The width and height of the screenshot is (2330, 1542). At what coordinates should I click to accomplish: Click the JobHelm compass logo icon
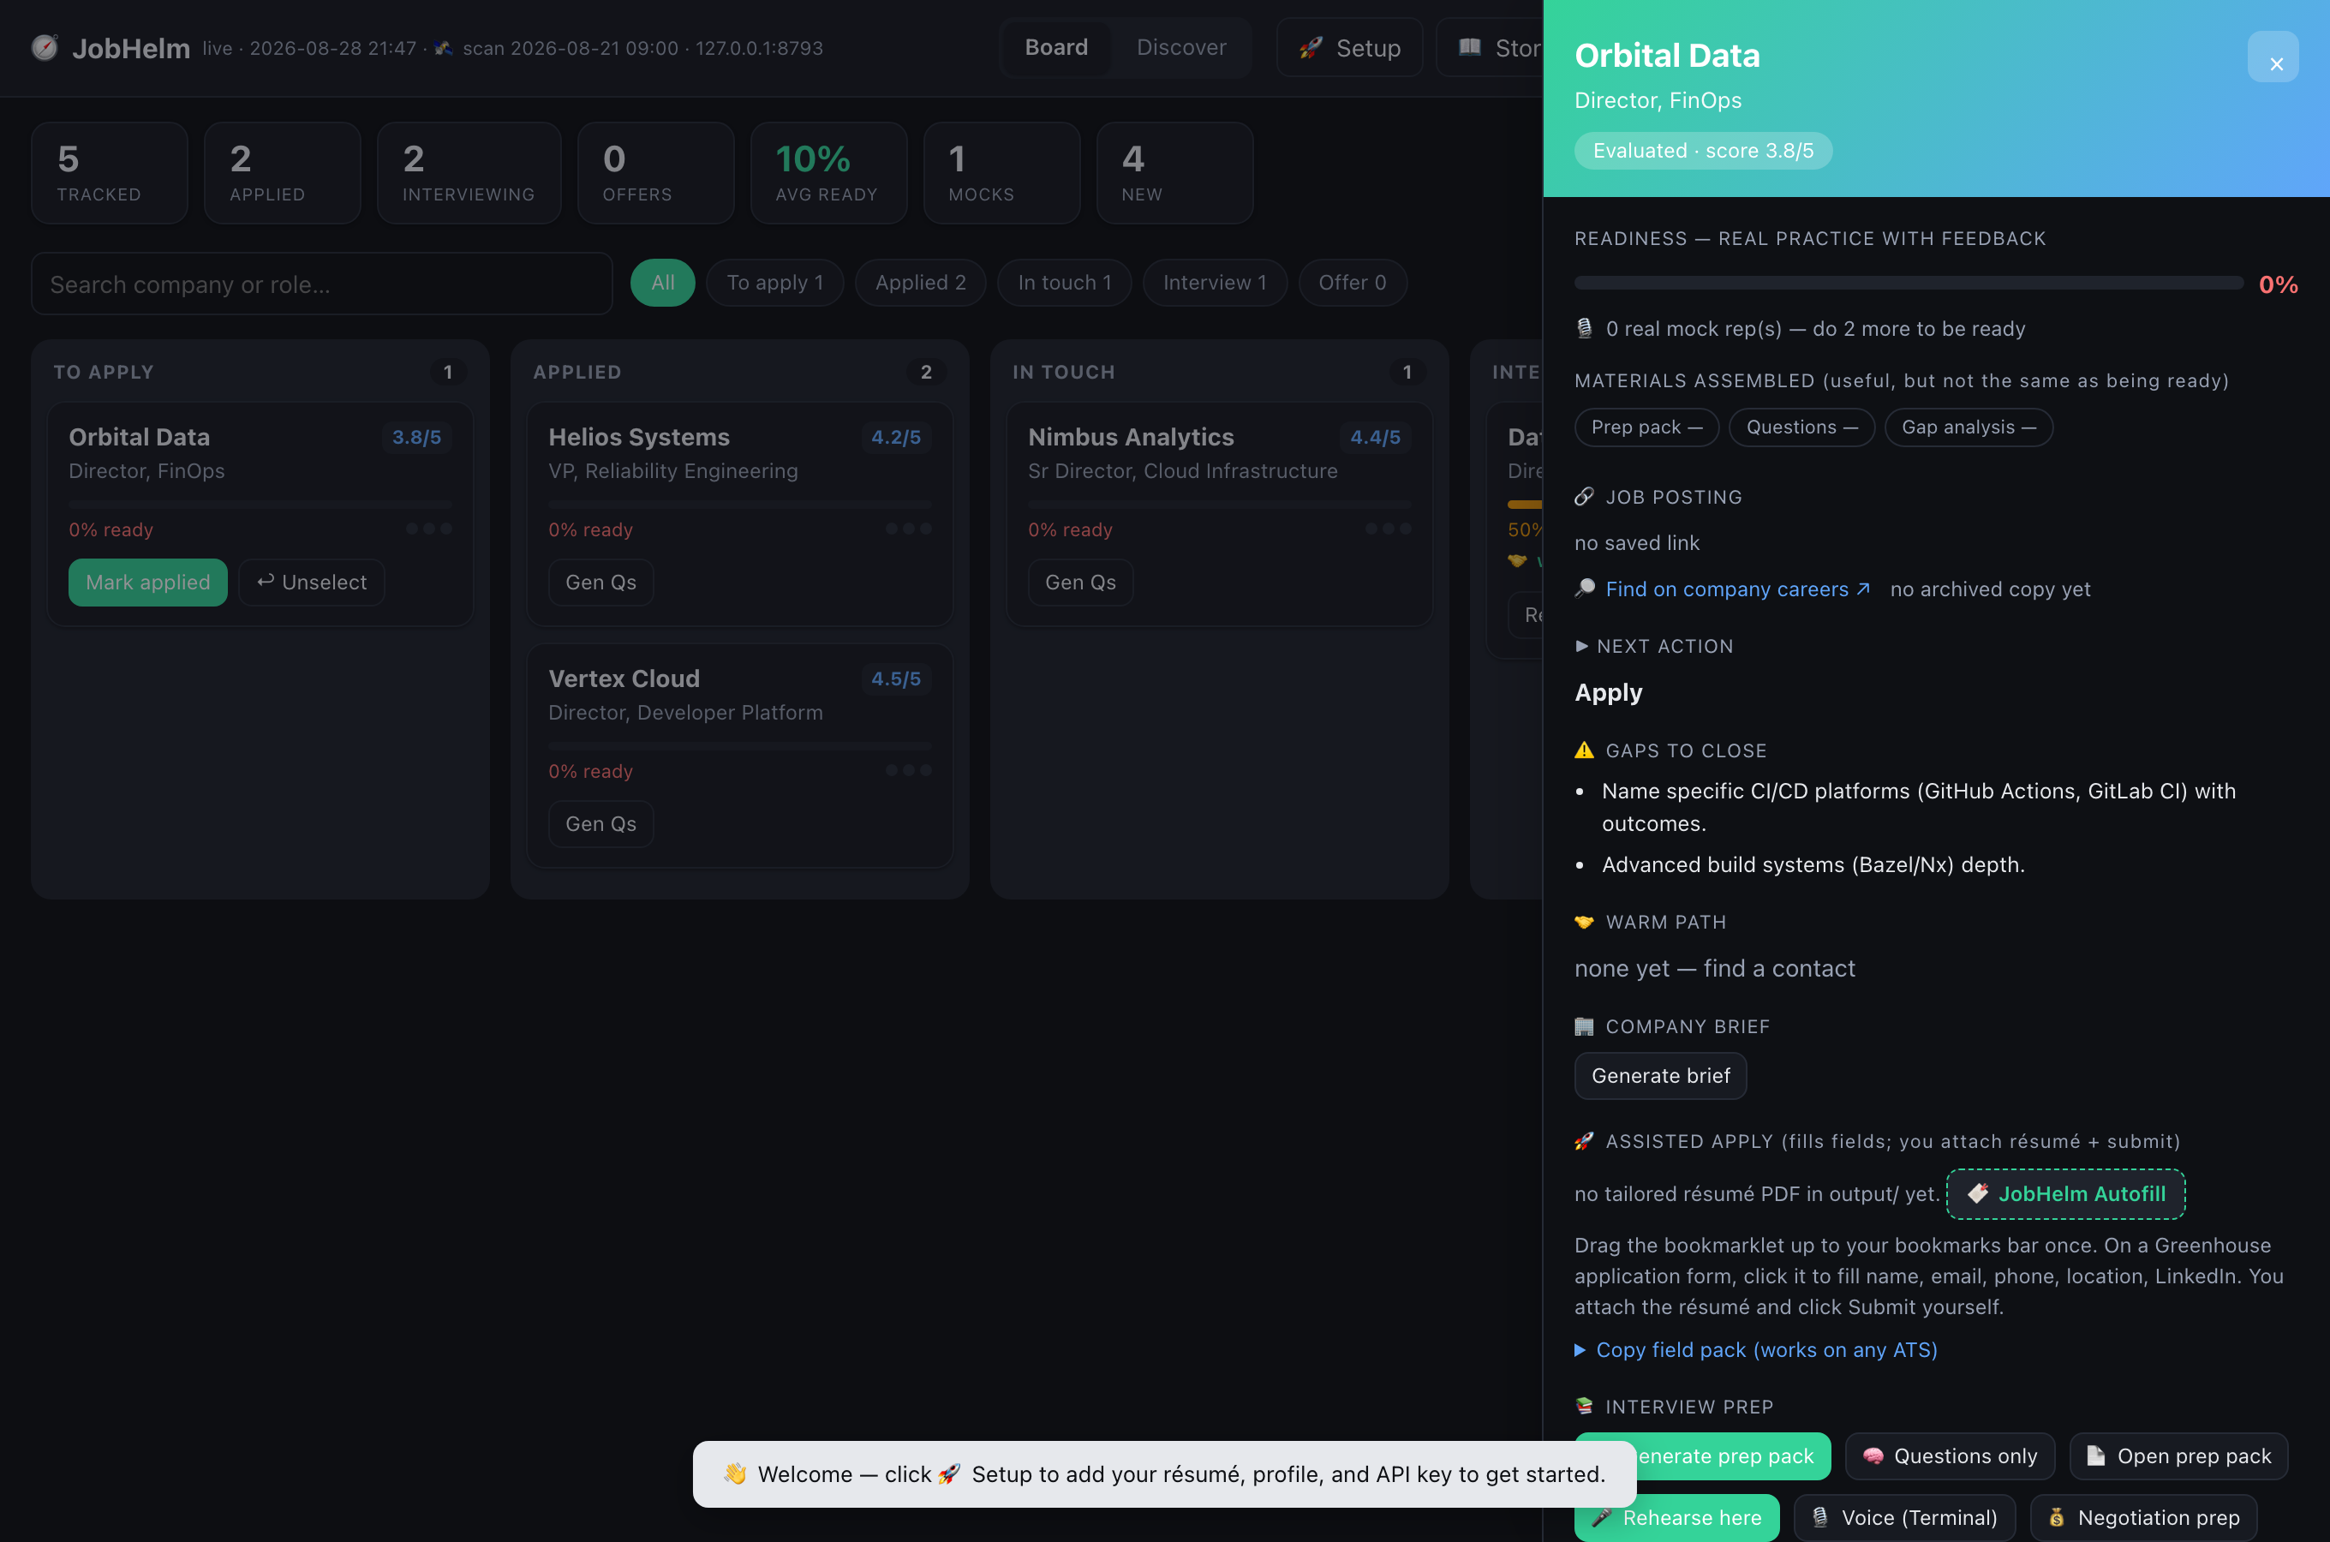click(45, 47)
